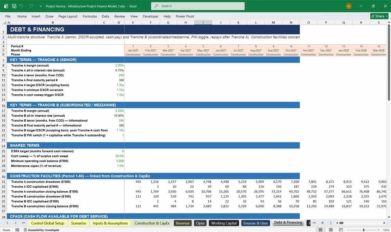Select Tranche A drawdown value 7,200

291,182
